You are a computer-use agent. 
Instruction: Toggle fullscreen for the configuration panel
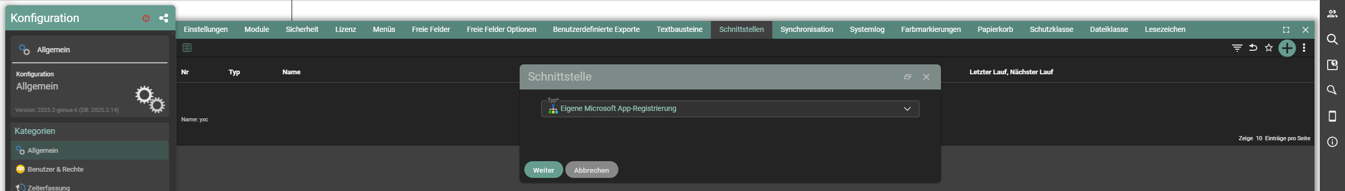(x=1286, y=30)
